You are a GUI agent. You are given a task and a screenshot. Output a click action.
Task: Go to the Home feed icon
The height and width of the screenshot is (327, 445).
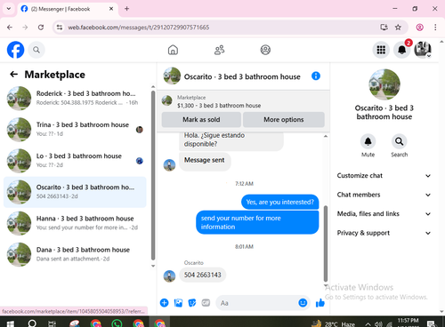tap(173, 50)
